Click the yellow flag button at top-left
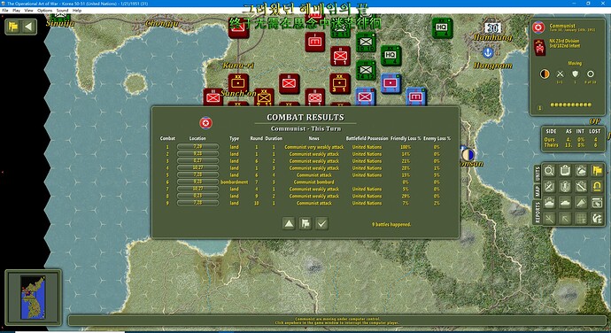611x333 pixels. click(13, 27)
